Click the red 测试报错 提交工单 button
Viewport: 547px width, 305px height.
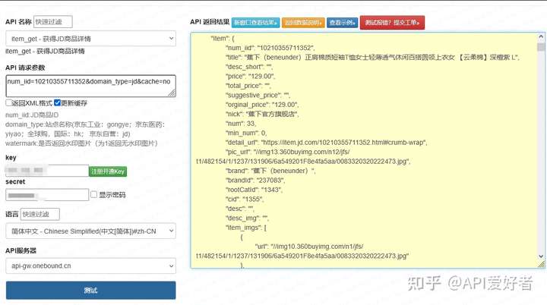point(392,23)
